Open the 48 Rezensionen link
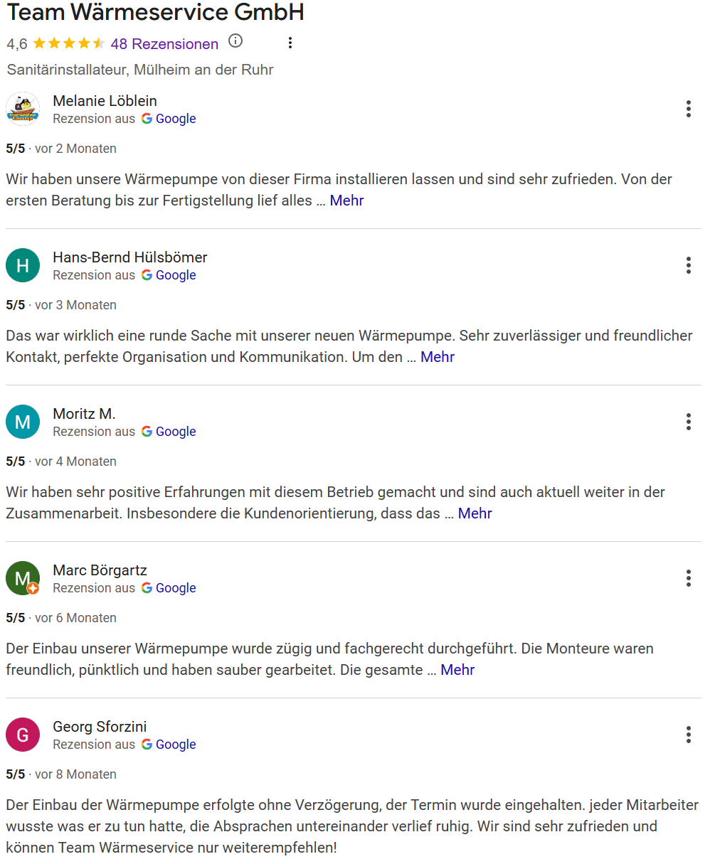Viewport: 715px width, 864px height. (x=164, y=44)
